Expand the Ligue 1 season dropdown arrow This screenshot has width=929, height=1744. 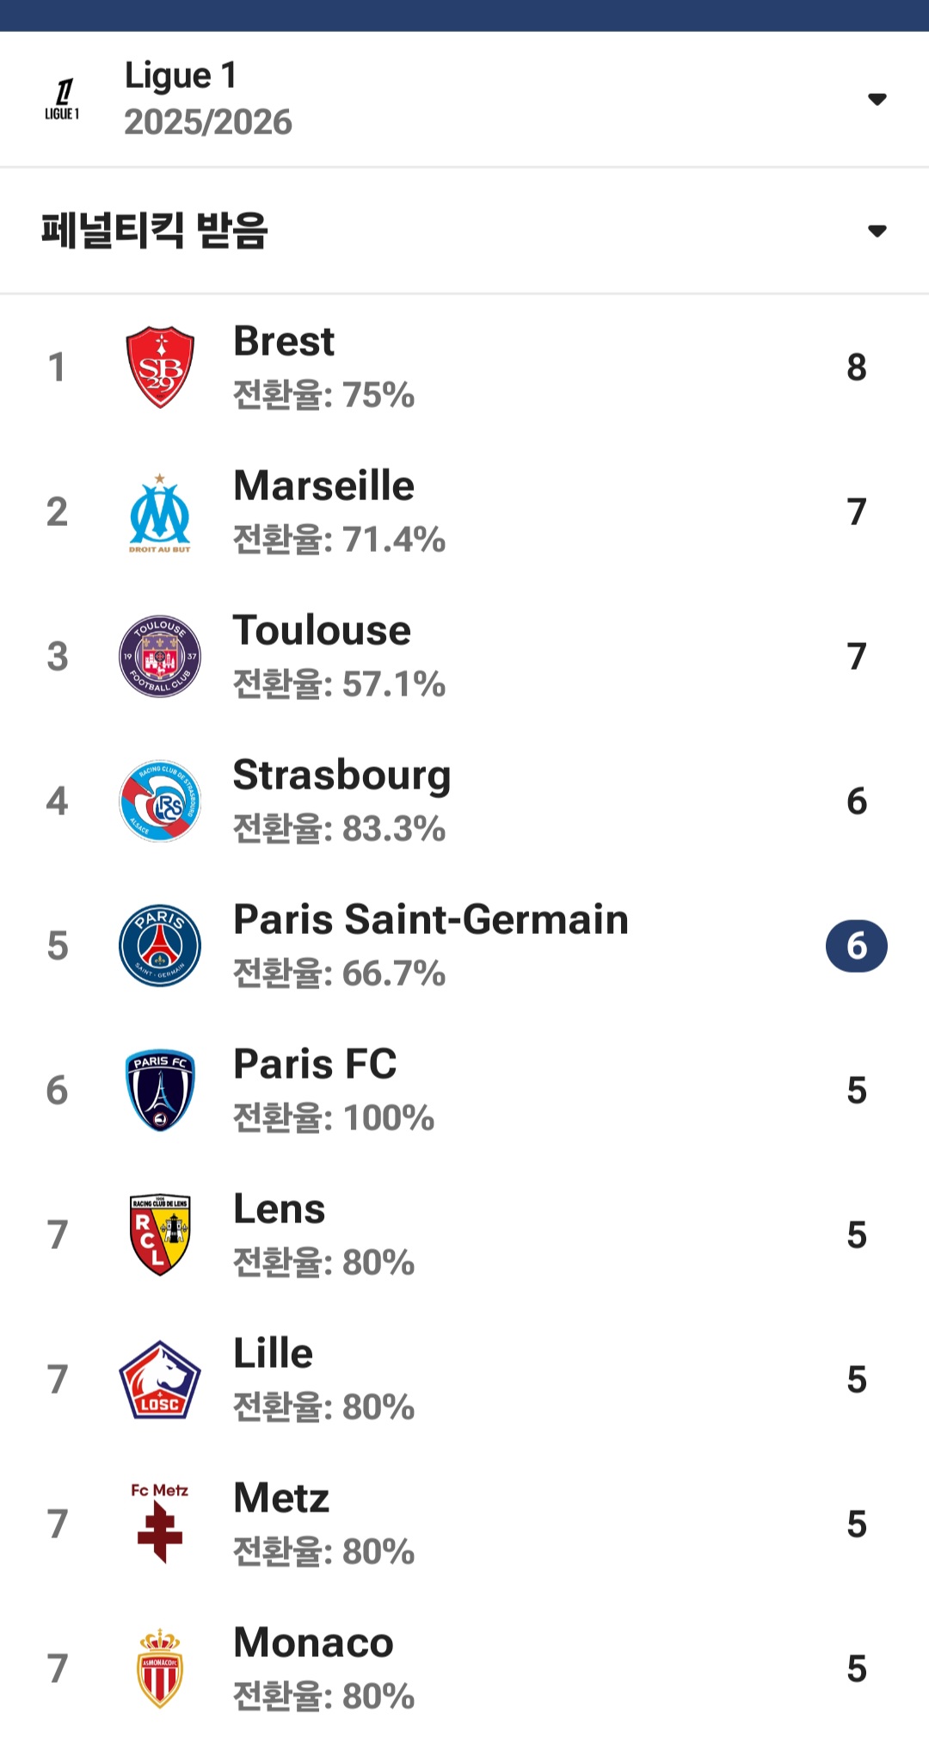tap(877, 99)
